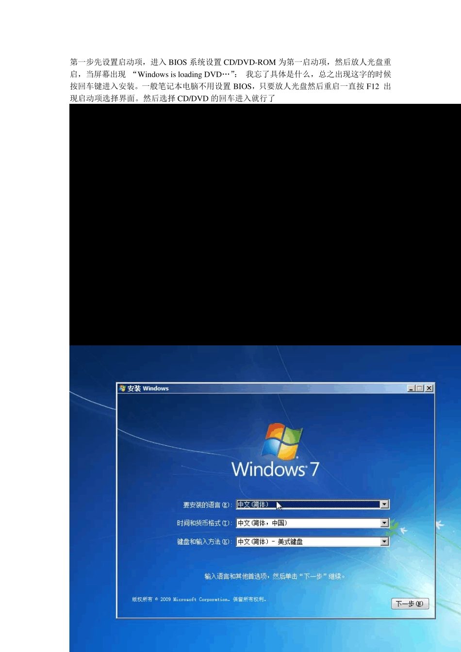Click the line beginning 现启动项选择界面
This screenshot has width=461, height=652.
tap(173, 98)
